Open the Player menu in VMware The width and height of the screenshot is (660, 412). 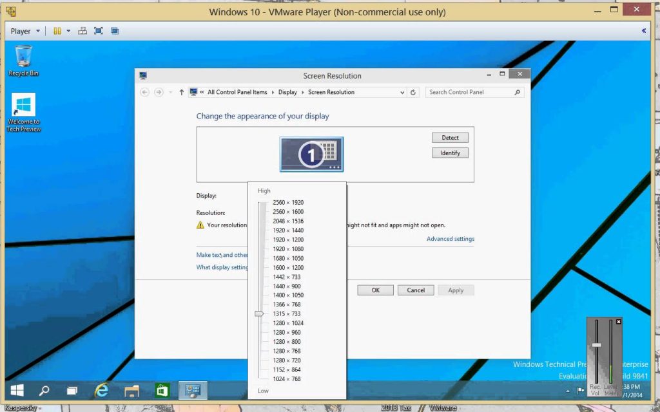pos(25,31)
